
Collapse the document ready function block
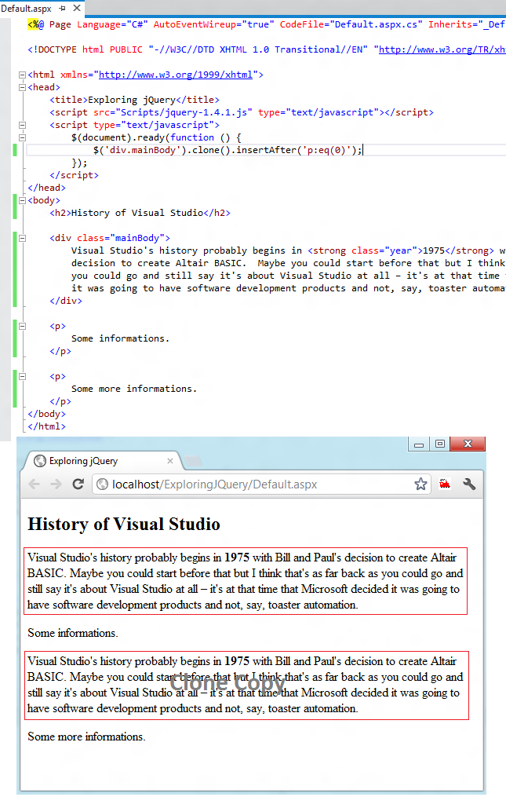(x=22, y=137)
